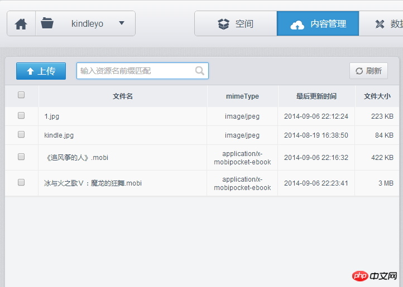Click mimeType cell of 《追风筝的人》.mobi
This screenshot has width=403, height=287.
coord(242,158)
